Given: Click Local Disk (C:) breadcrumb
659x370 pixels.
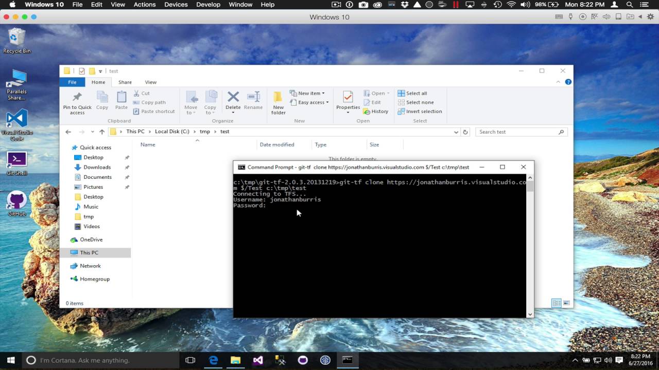Looking at the screenshot, I should tap(172, 132).
